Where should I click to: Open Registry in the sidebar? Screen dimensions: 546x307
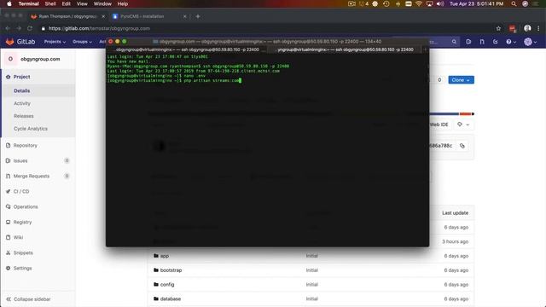click(x=22, y=222)
